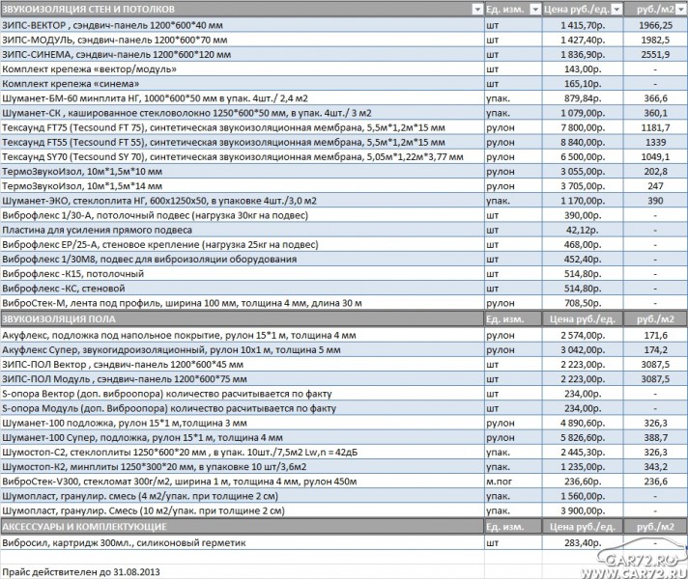The width and height of the screenshot is (688, 579).
Task: Open the Ед. изм. column filter arrow
Action: click(x=535, y=10)
